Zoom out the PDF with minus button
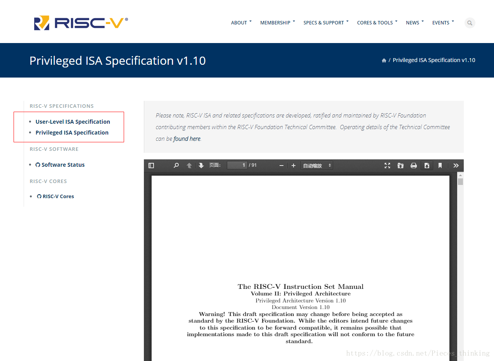 (282, 166)
